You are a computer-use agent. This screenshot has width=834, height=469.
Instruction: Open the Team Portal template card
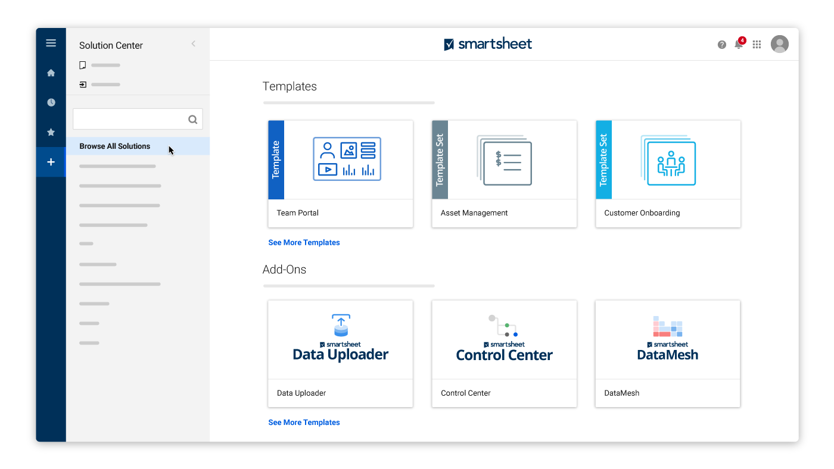pyautogui.click(x=340, y=174)
